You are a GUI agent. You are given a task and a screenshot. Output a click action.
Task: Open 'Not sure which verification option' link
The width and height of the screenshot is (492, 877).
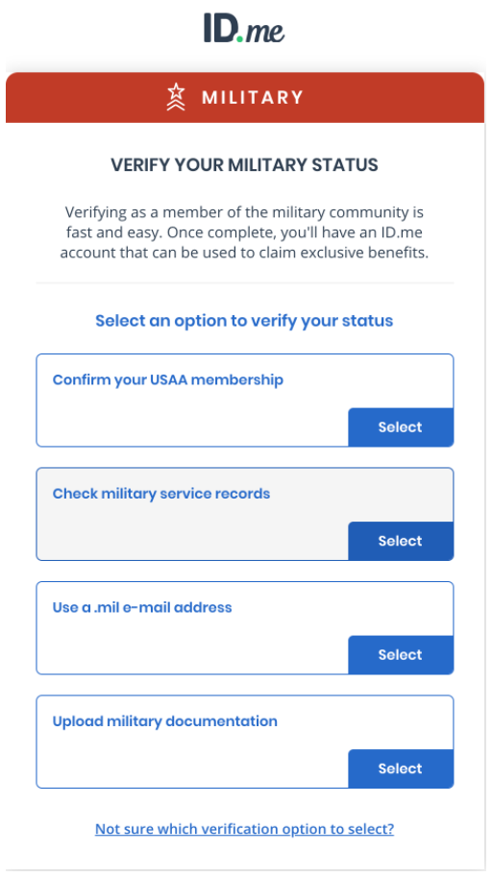(245, 829)
